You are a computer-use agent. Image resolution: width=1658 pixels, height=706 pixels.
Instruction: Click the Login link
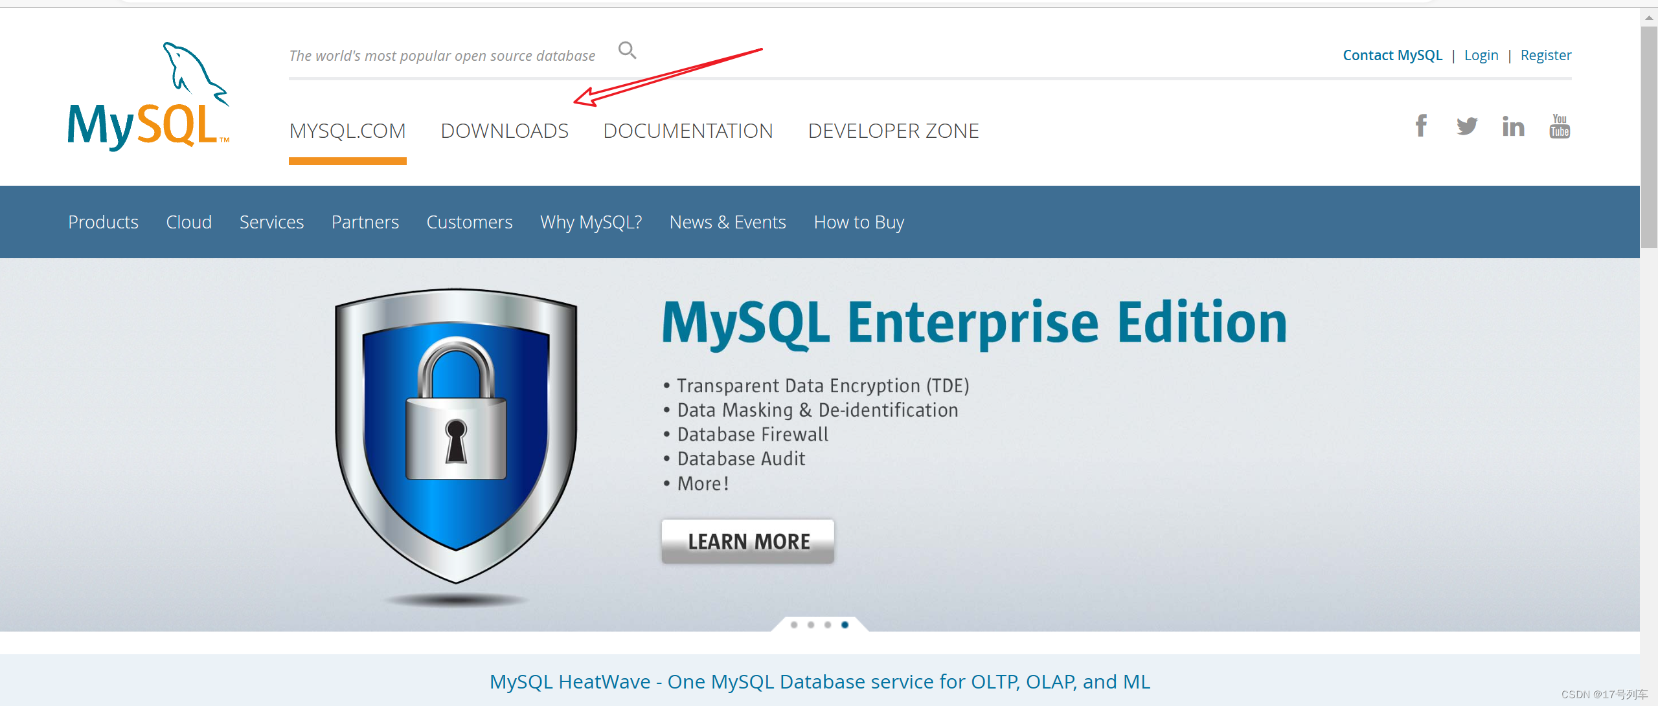click(x=1482, y=54)
